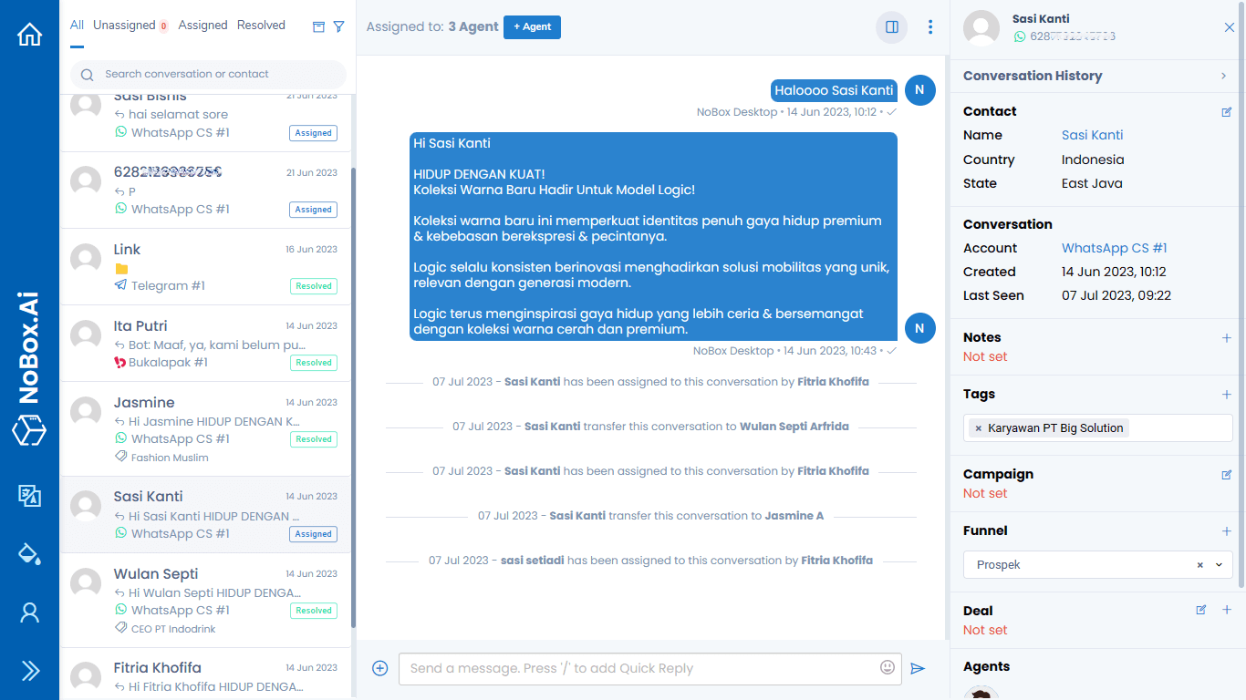Open the WhatsApp CS #1 account link
This screenshot has width=1246, height=700.
click(1114, 247)
